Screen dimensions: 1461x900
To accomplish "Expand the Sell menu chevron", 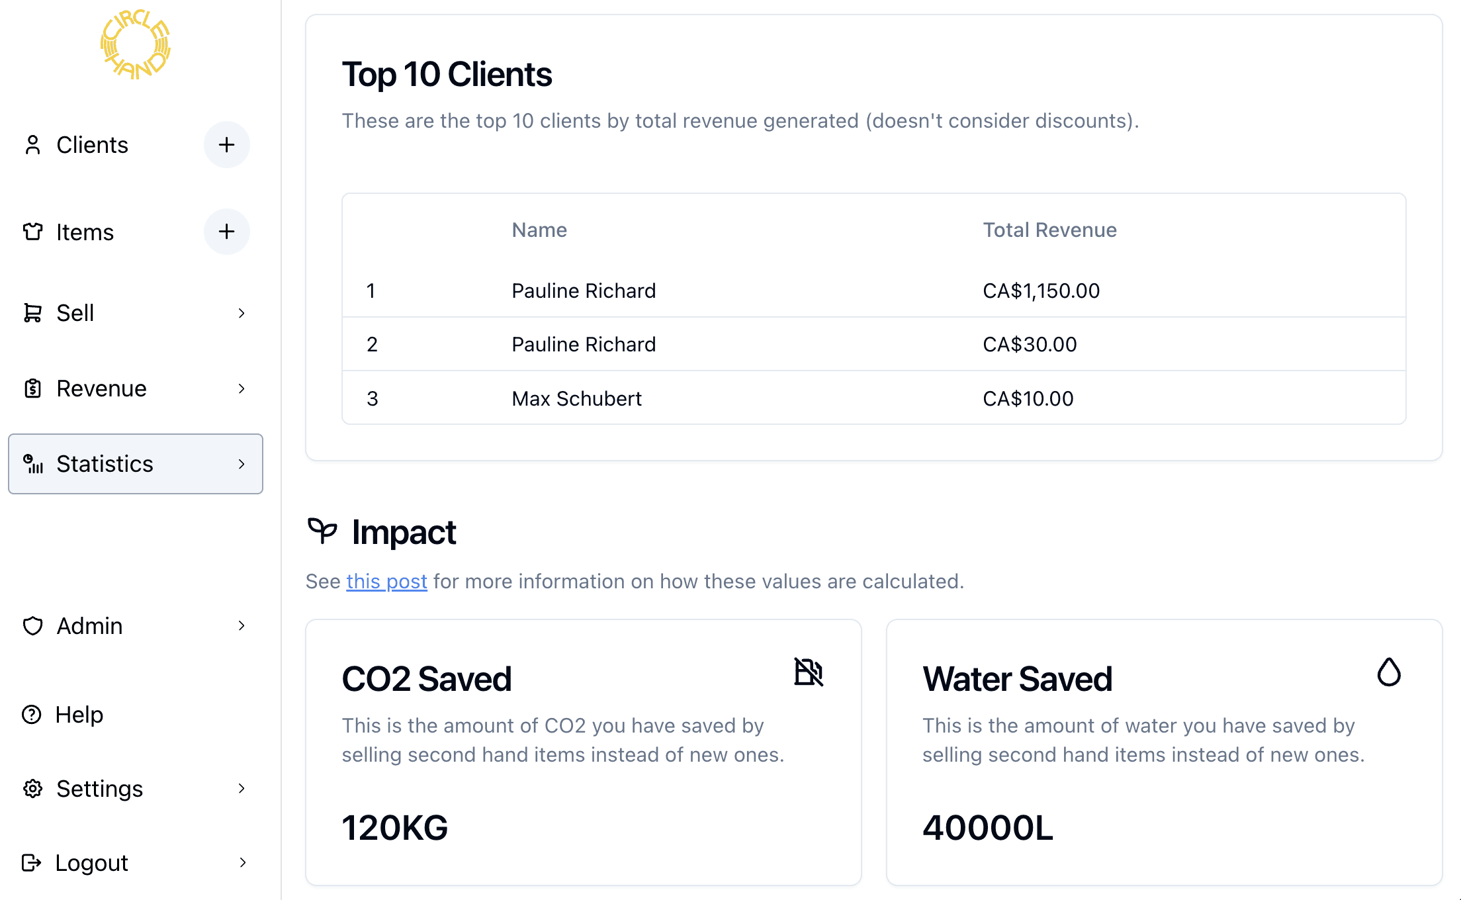I will 242,313.
